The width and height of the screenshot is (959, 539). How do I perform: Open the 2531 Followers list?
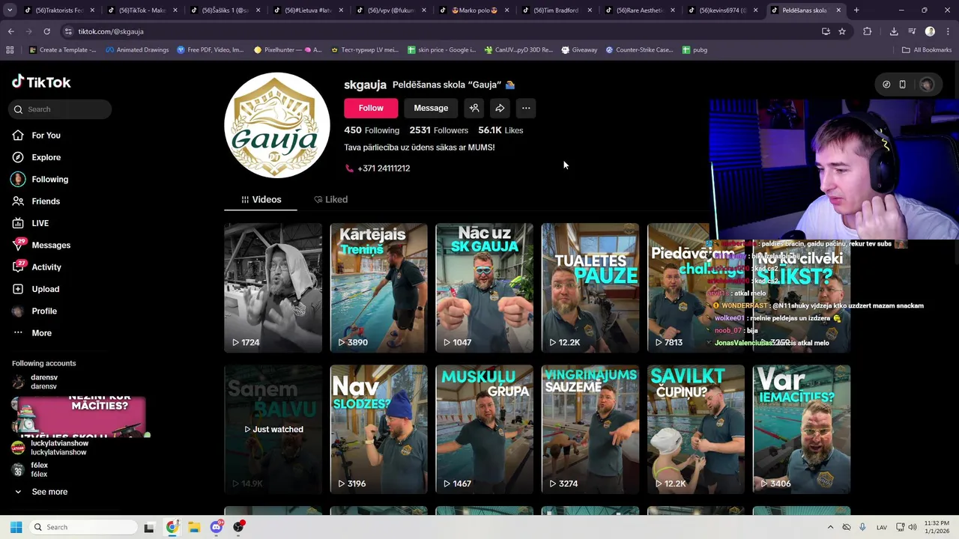click(439, 130)
